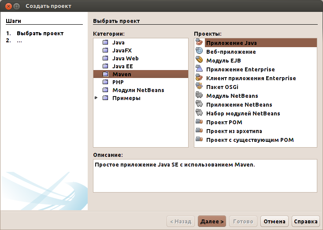Select the Модули NetBeans category

point(138,90)
